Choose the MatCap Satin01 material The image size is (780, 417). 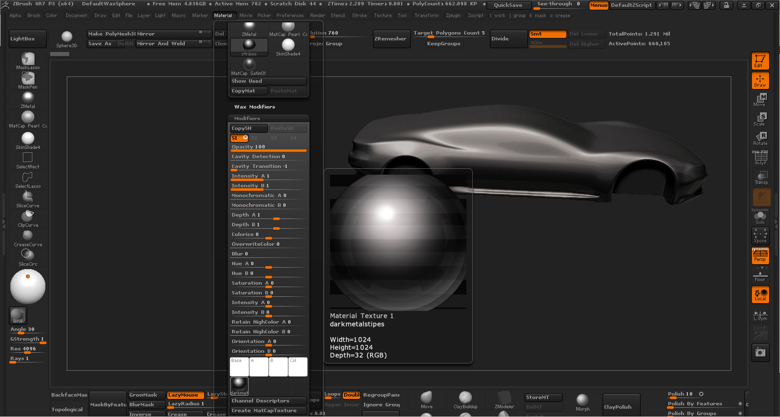pos(249,67)
